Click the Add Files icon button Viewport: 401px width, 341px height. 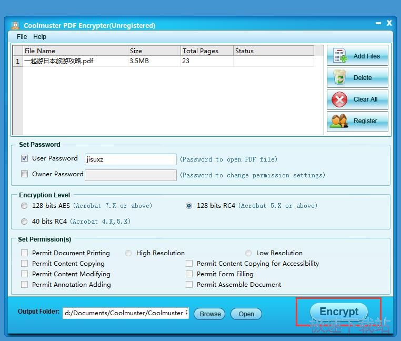[x=340, y=56]
